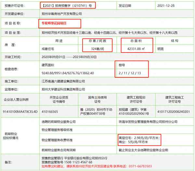
Task: Select construction permit 410171202008240201
Action: pos(174,111)
